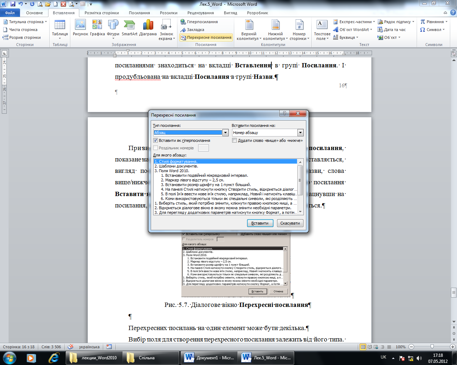
Task: Insert a SmartArt graphic
Action: [x=129, y=28]
